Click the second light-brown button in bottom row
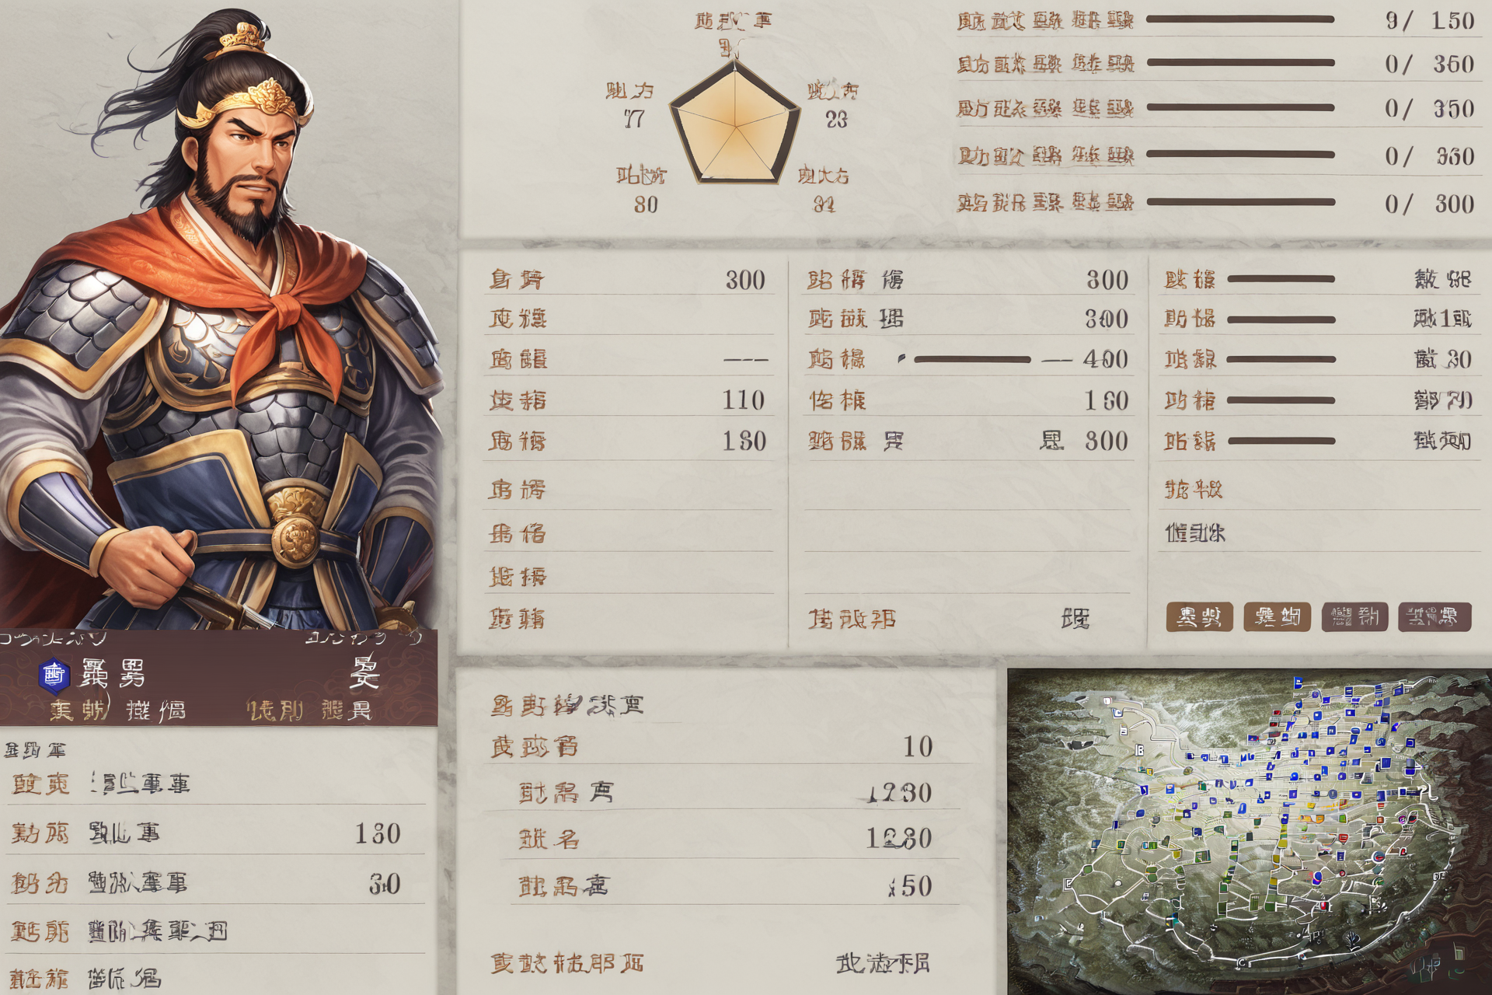1492x995 pixels. pyautogui.click(x=1277, y=617)
